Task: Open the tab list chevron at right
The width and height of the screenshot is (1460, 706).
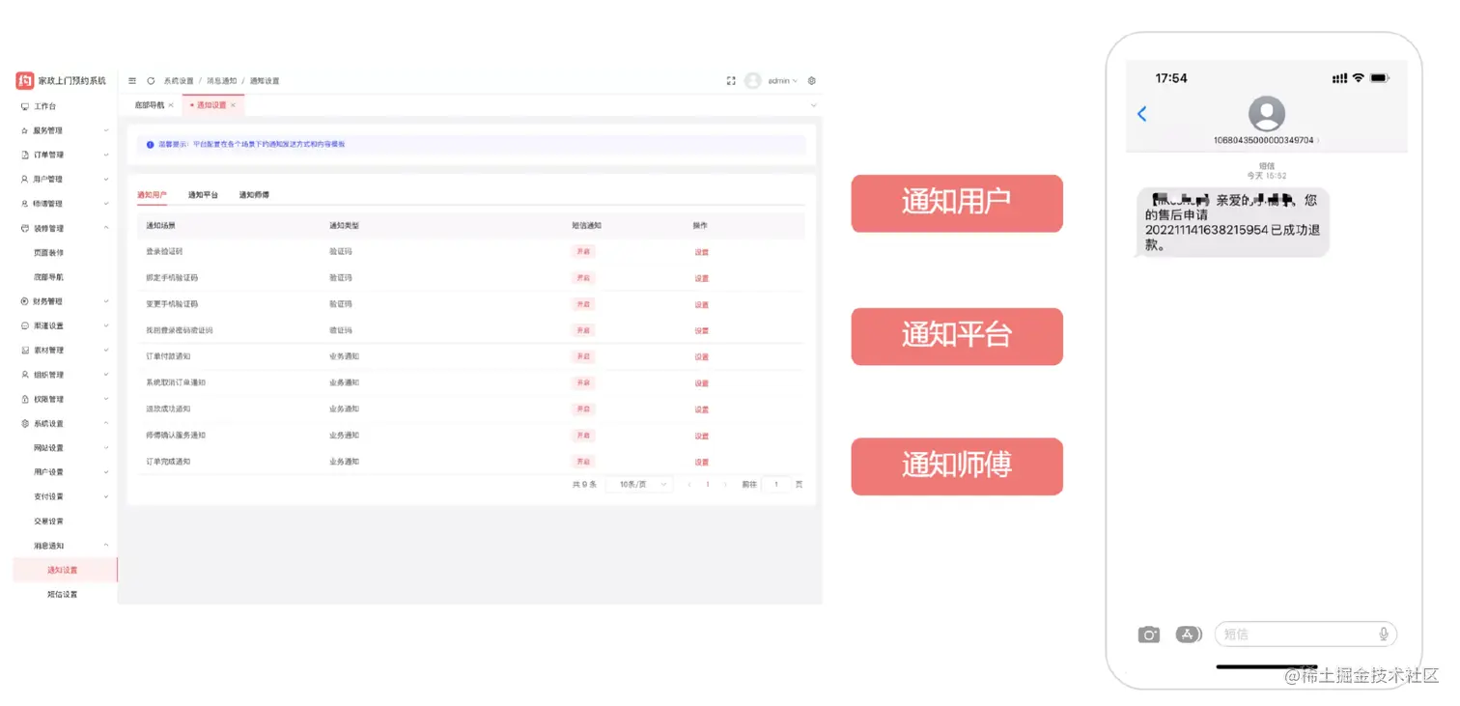Action: point(813,105)
